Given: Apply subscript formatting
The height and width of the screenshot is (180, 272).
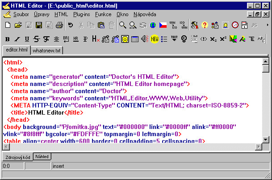Looking at the screenshot, I should (x=213, y=39).
